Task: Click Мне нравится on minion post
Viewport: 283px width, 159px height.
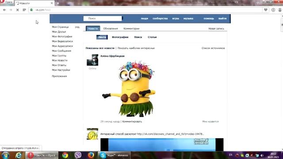Action: point(210,121)
